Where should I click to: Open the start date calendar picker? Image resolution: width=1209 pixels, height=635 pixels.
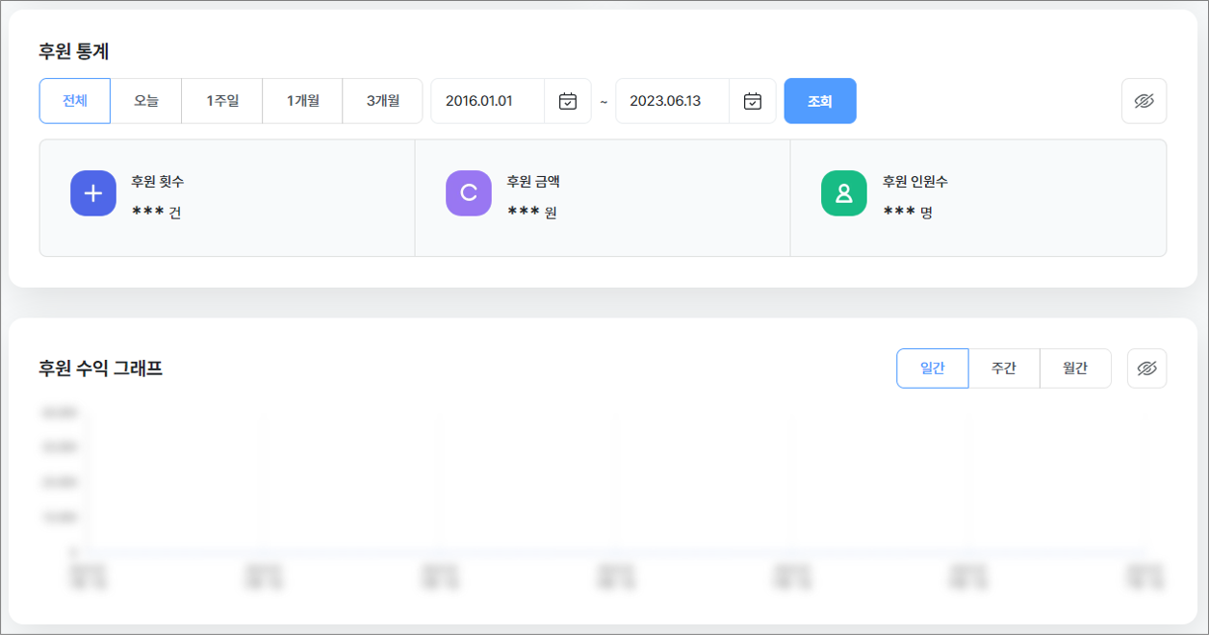pos(568,101)
